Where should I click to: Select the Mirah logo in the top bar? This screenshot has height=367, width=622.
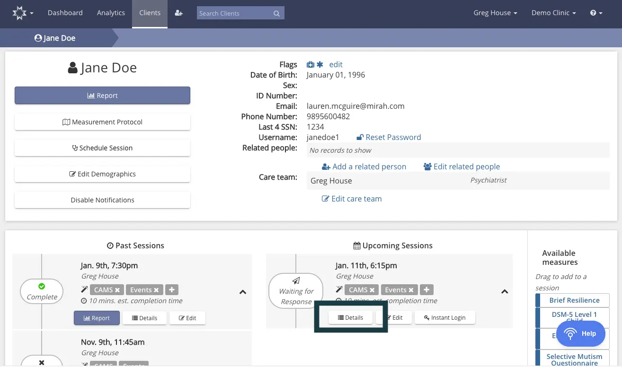(19, 13)
